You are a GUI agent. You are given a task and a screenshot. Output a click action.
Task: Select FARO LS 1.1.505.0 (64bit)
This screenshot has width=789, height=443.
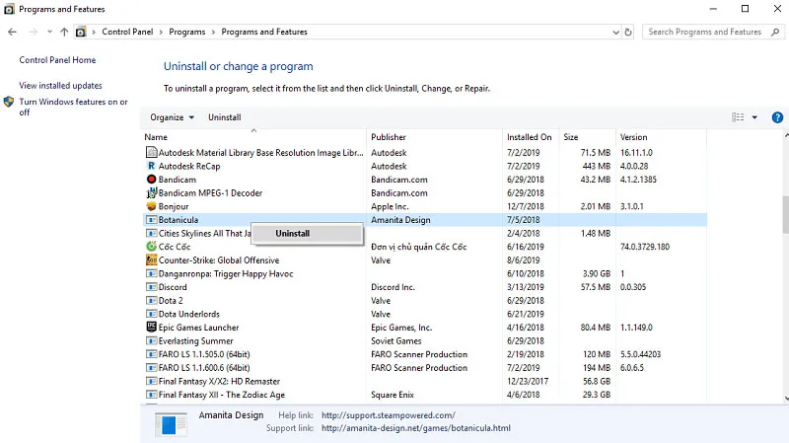pyautogui.click(x=424, y=354)
